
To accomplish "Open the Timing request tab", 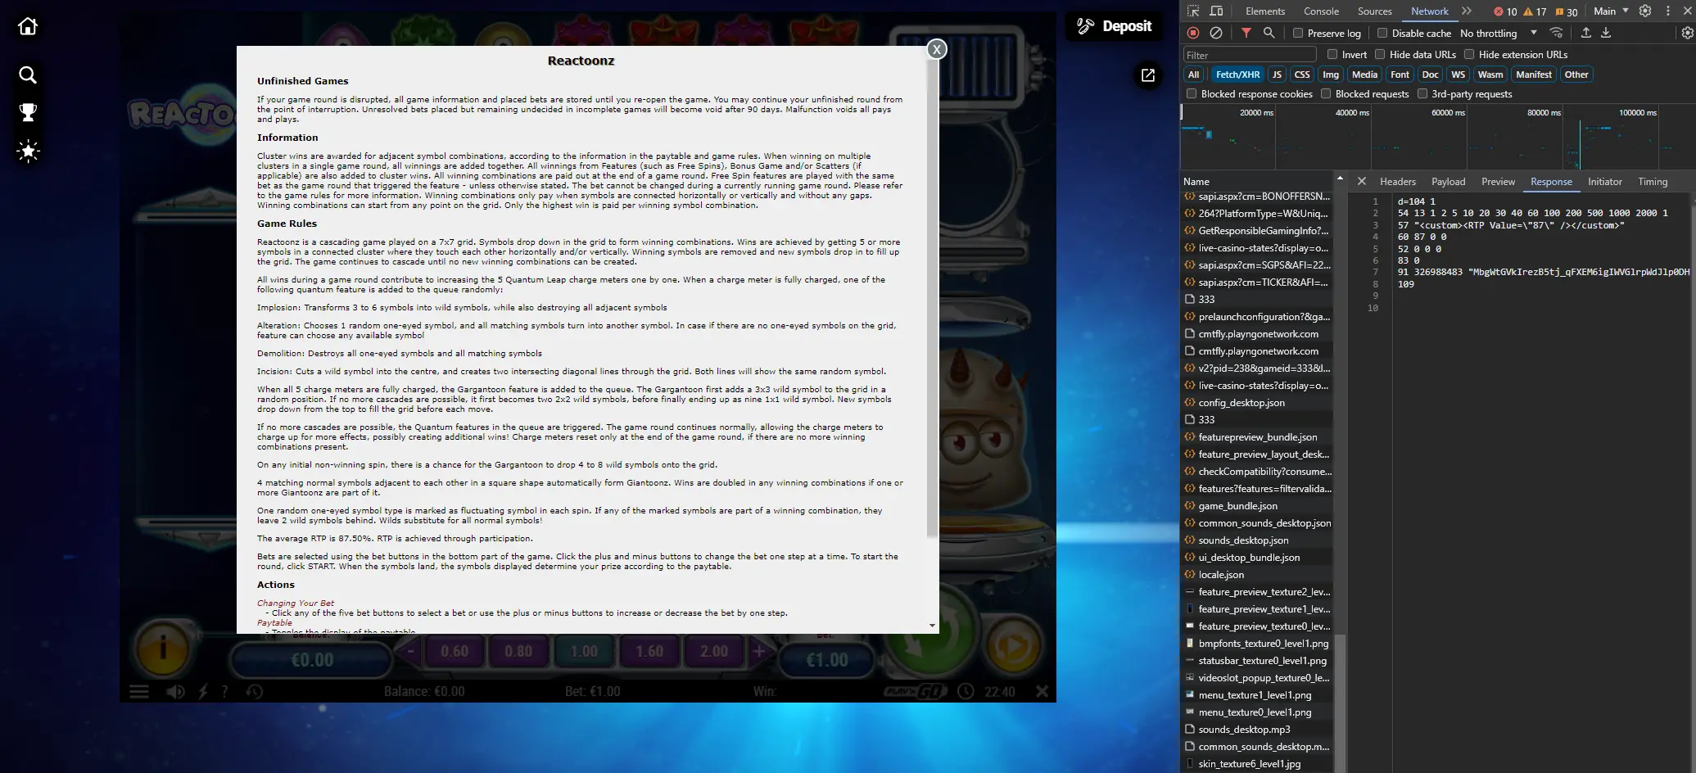I will [x=1652, y=182].
